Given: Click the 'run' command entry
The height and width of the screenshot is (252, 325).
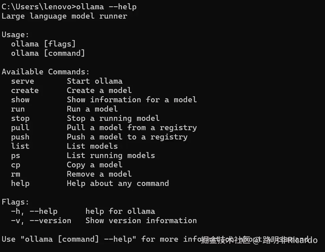Looking at the screenshot, I should 18,109.
